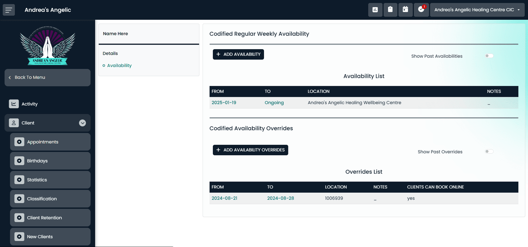Image resolution: width=528 pixels, height=247 pixels.
Task: Open the bar chart reports icon
Action: point(375,10)
